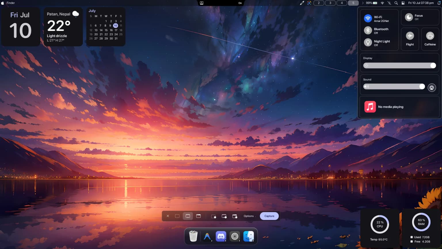Image resolution: width=442 pixels, height=249 pixels.
Task: Click the control center icon in menu bar
Action: 403,3
